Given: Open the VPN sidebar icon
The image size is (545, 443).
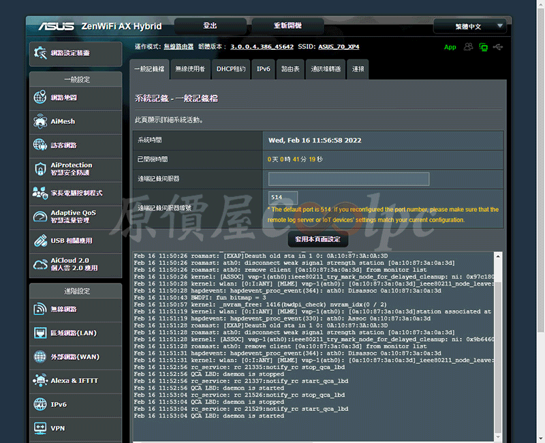Looking at the screenshot, I should (x=40, y=428).
